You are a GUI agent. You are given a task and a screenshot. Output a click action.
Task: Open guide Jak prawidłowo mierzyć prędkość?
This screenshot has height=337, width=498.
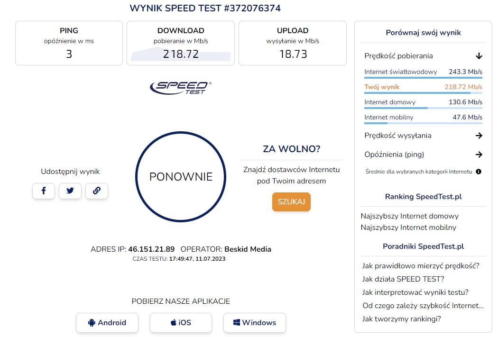[x=421, y=266]
